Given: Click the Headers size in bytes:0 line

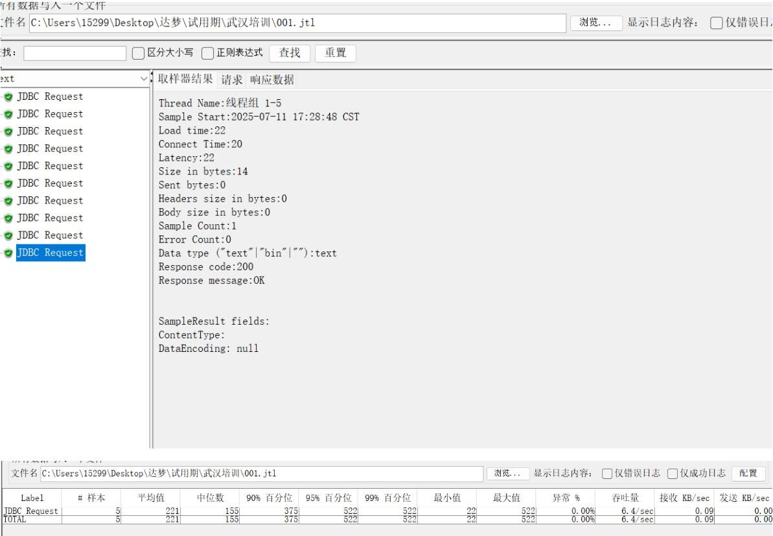Looking at the screenshot, I should click(x=222, y=199).
